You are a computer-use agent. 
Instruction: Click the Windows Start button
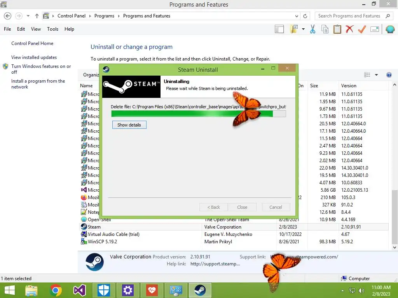(10, 290)
